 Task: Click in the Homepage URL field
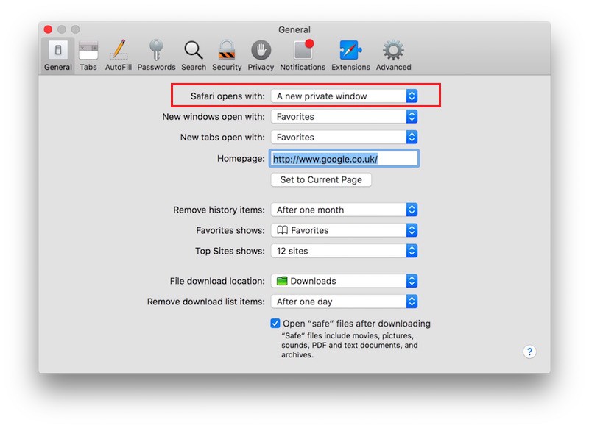(344, 159)
